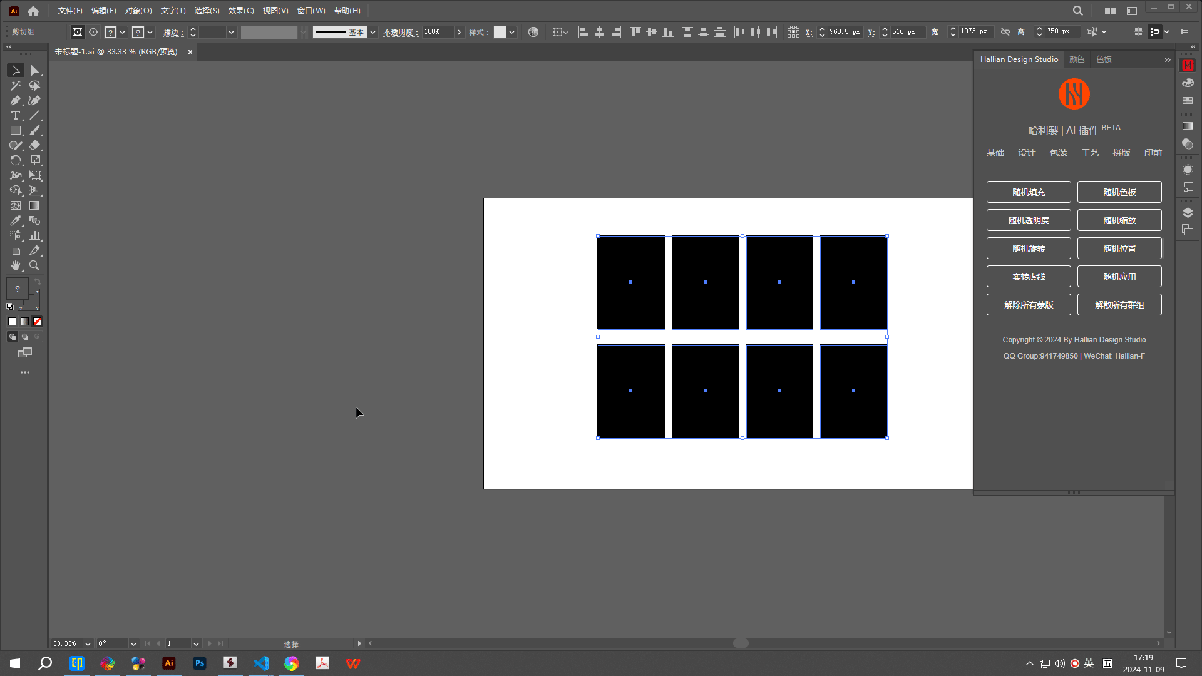Reset default fill and stroke
Image resolution: width=1202 pixels, height=676 pixels.
[x=10, y=307]
